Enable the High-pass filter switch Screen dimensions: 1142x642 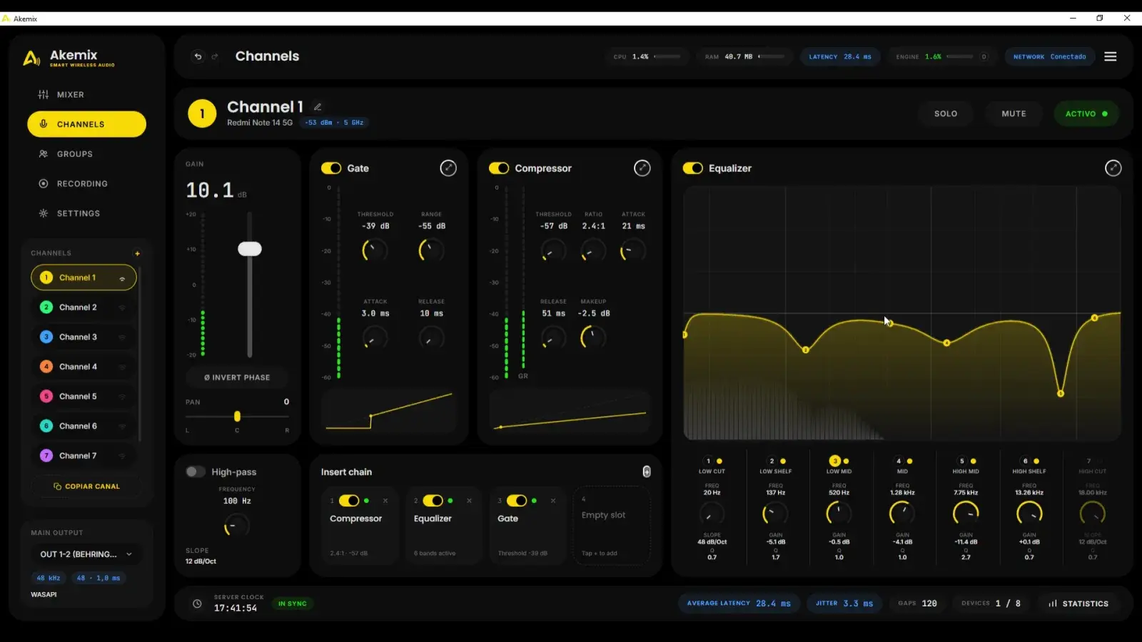(196, 472)
